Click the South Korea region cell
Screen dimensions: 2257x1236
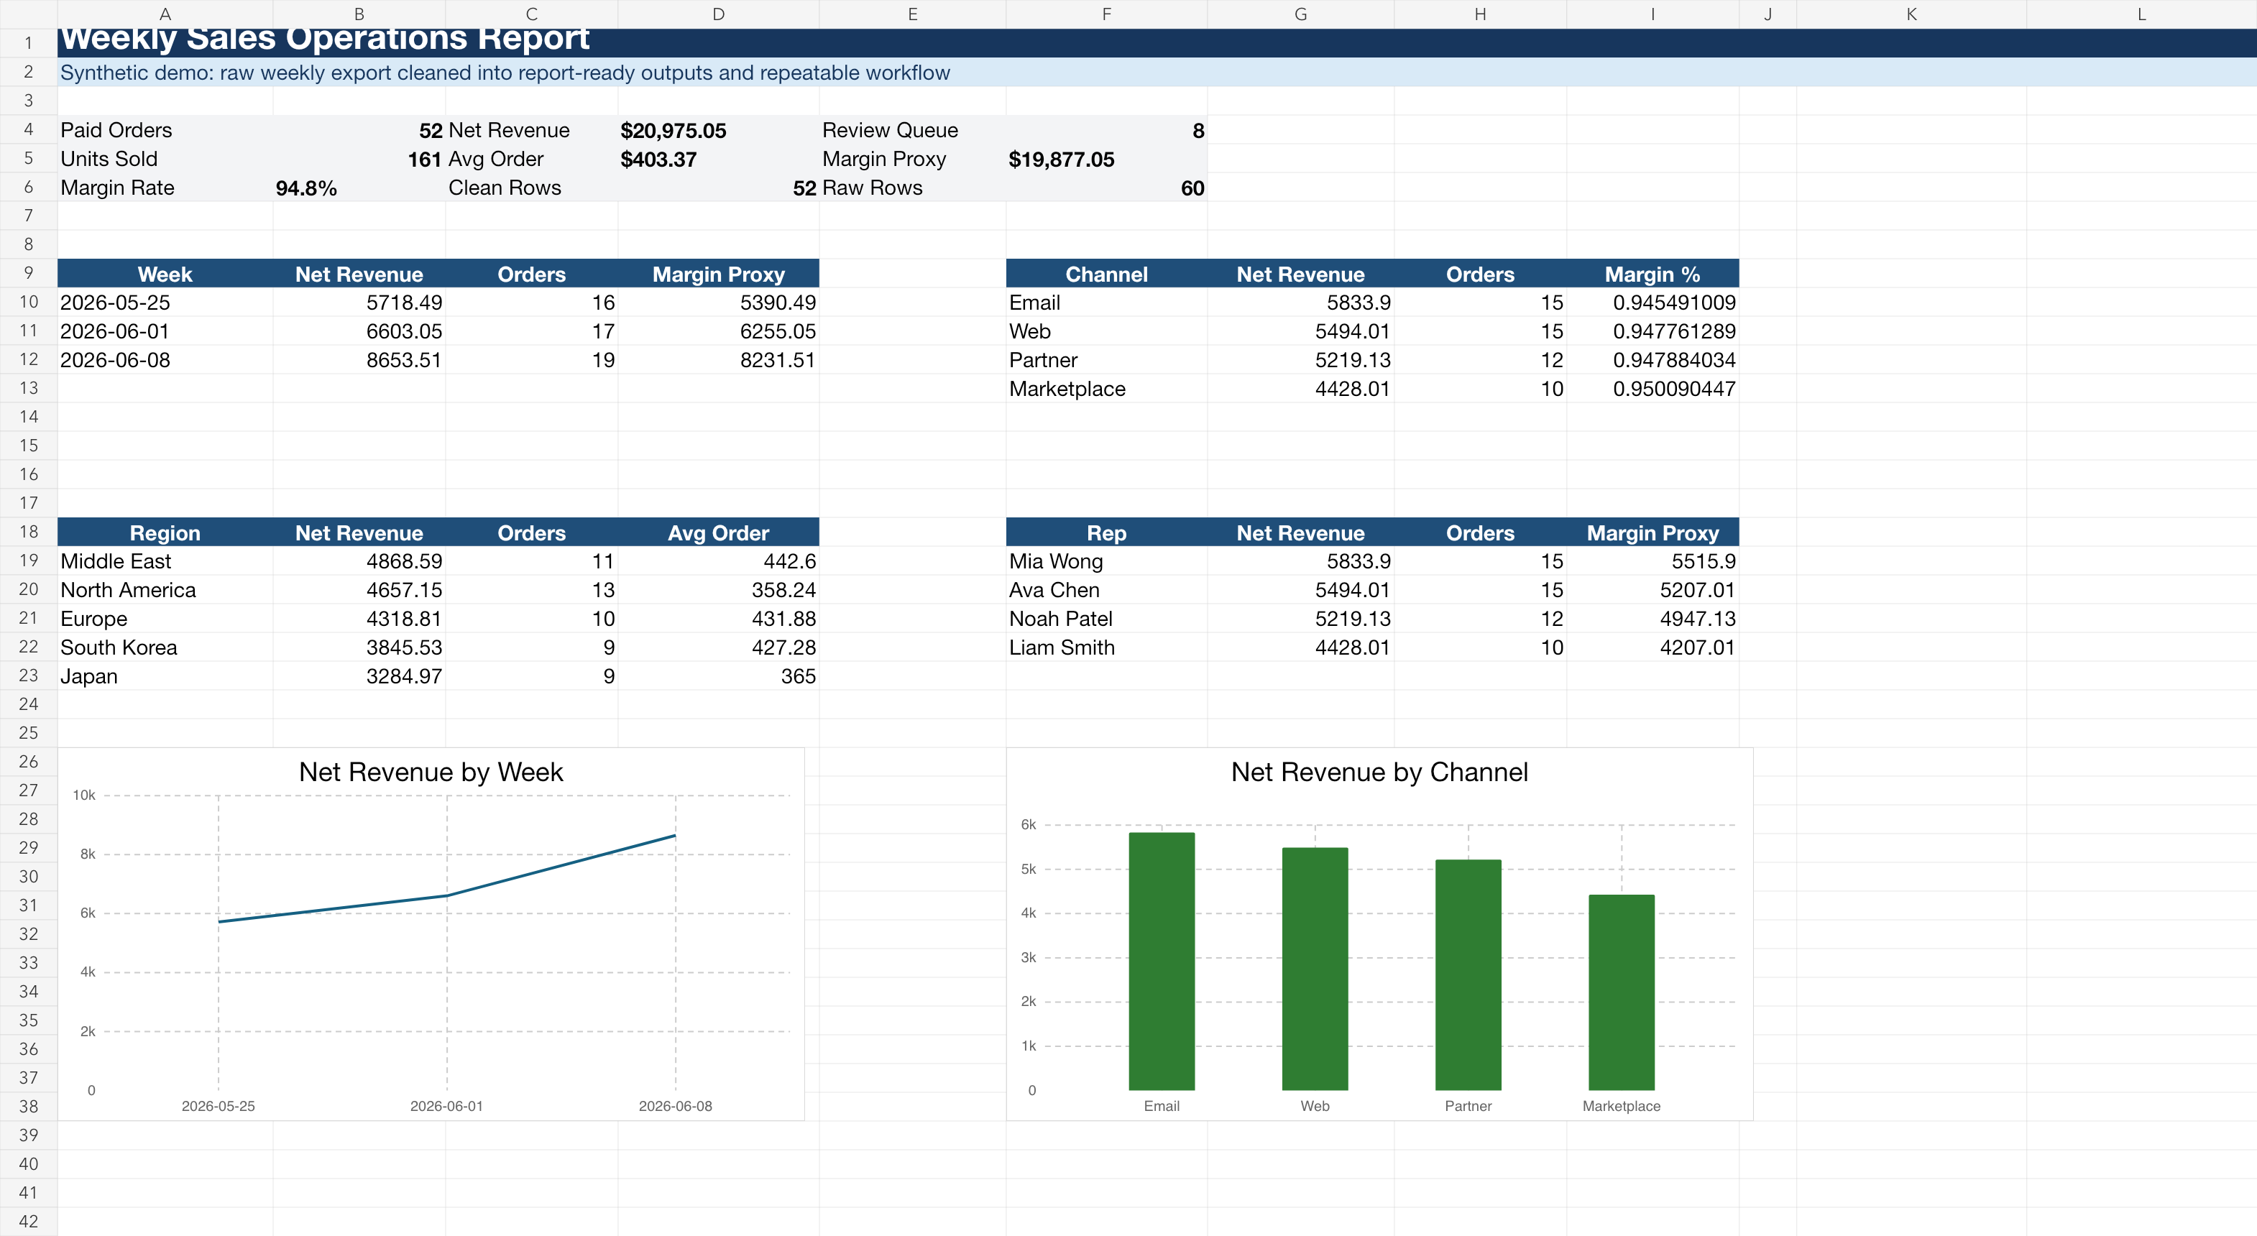(x=165, y=647)
